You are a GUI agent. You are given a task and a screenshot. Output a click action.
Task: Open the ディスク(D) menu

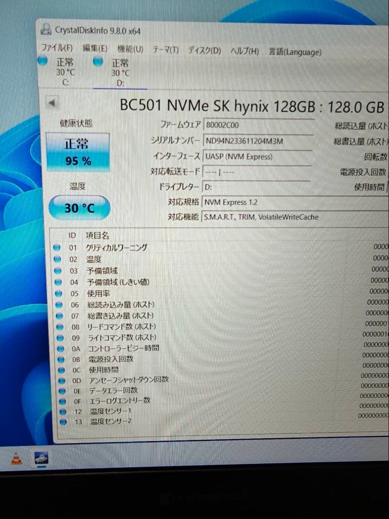point(204,50)
